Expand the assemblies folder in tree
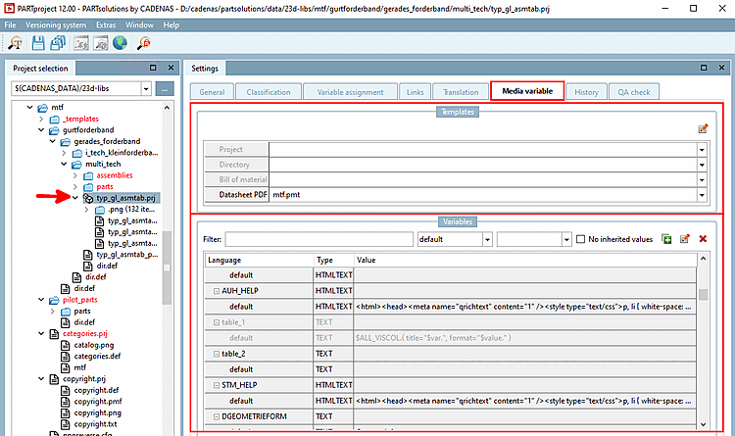Viewport: 735px width, 436px height. point(74,174)
